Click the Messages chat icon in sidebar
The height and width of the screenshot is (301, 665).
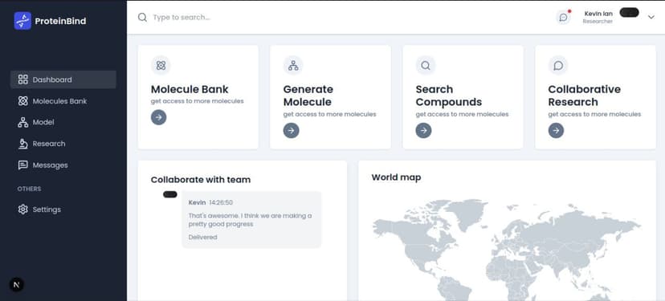point(23,165)
